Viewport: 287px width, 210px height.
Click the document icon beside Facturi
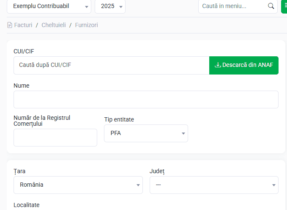(x=10, y=25)
